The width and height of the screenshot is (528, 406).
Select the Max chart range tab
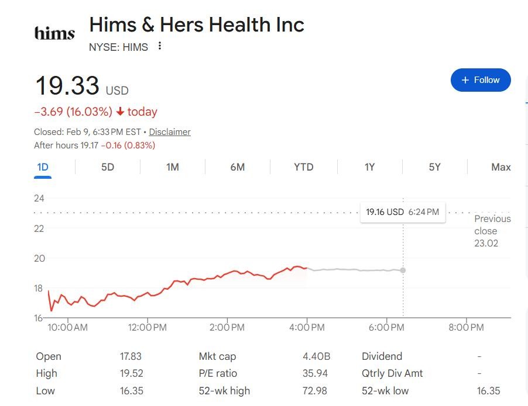[500, 167]
